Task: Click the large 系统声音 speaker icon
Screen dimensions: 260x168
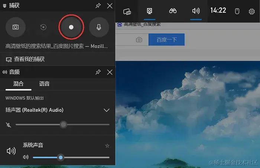Action: 11,151
